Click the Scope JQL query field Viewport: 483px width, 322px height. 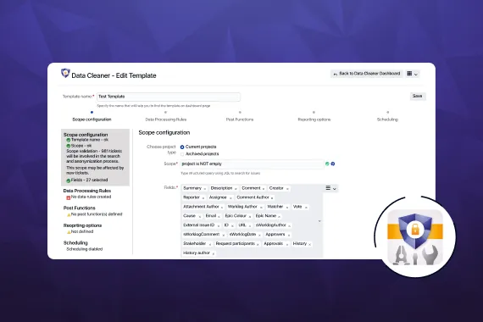(252, 164)
